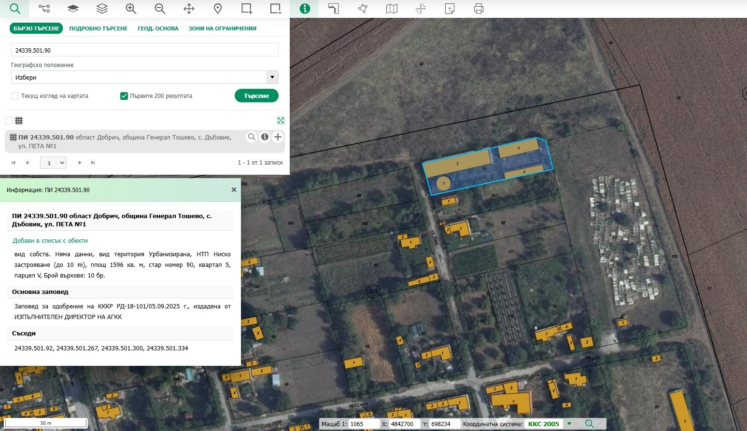
Task: Print the map with printer icon
Action: [479, 9]
